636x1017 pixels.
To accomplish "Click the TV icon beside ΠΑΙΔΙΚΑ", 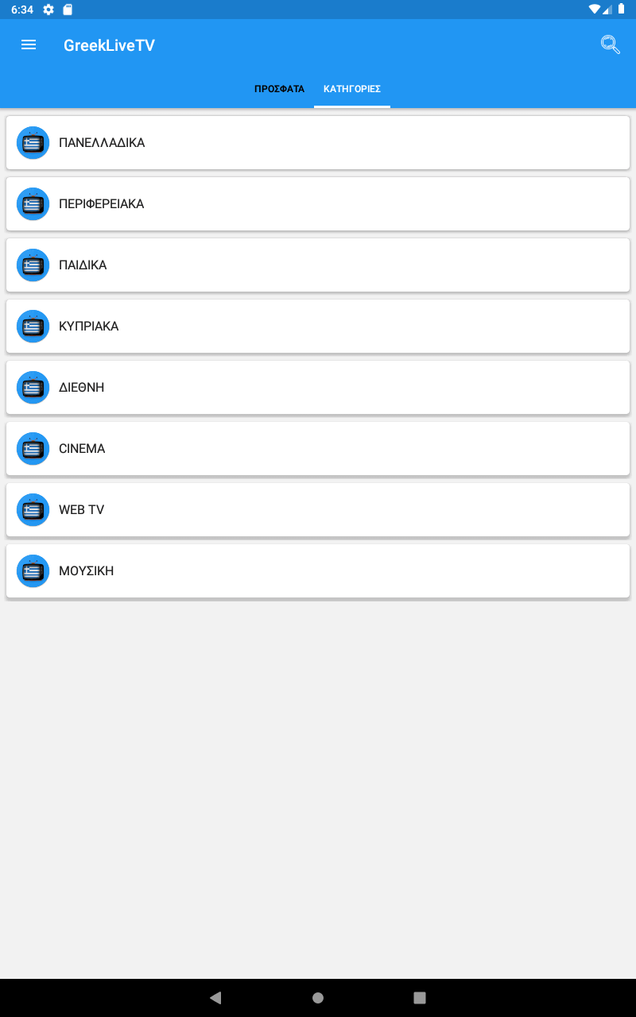I will coord(33,265).
